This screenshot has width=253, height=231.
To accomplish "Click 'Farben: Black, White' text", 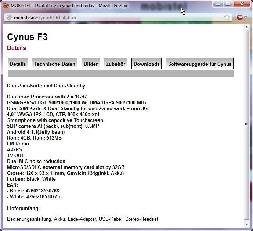I will coord(31,179).
